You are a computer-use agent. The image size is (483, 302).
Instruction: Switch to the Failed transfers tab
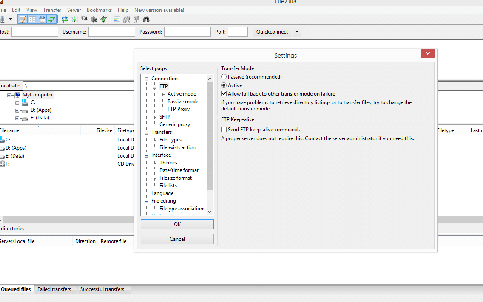coord(55,289)
